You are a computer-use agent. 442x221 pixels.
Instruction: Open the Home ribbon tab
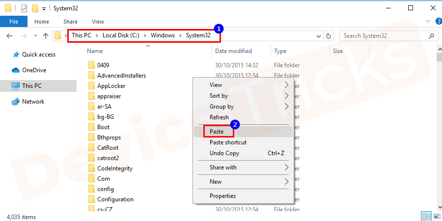tap(42, 22)
